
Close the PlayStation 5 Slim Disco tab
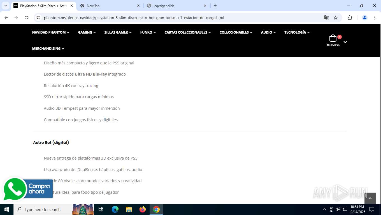[72, 6]
